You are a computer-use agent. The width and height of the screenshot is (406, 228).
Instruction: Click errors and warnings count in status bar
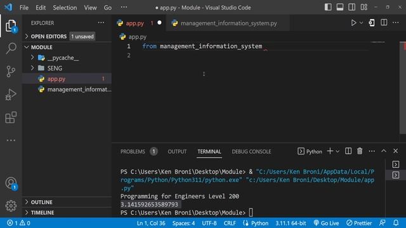pos(18,223)
